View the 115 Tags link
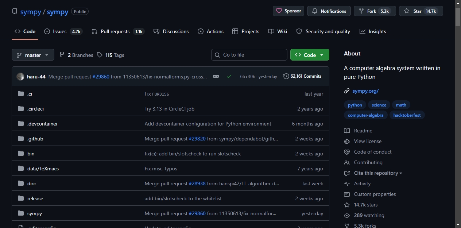 (x=111, y=55)
